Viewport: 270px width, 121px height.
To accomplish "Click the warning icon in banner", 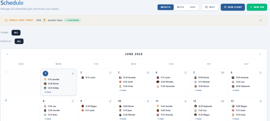I will click(6, 20).
